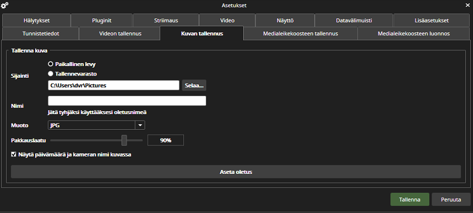Open the Hälytykset tab
Screen dimensions: 473x213
36,21
